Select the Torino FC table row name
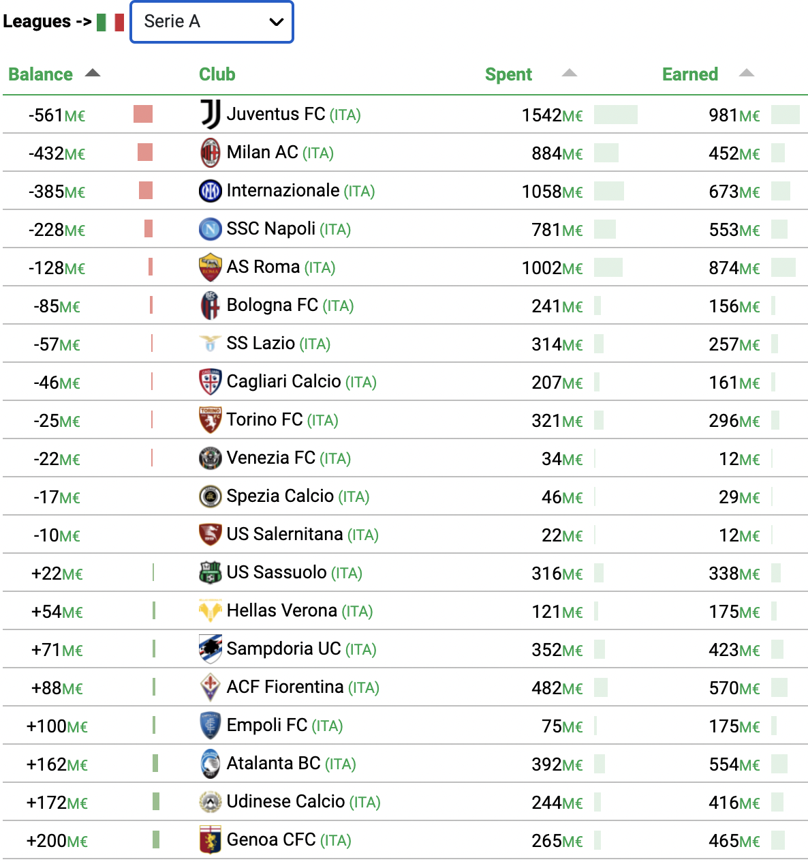Screen dimensions: 808x862 click(x=264, y=420)
